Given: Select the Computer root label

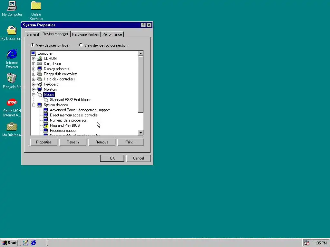Looking at the screenshot, I should pos(45,53).
